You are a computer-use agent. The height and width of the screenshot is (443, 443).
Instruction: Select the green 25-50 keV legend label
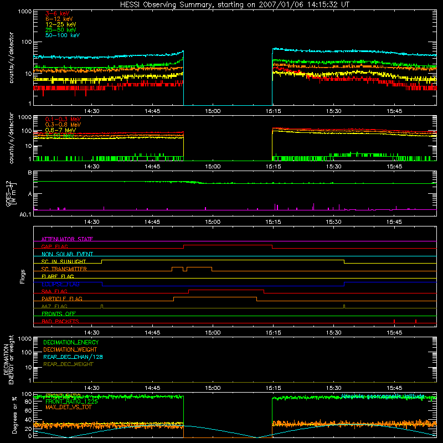[x=61, y=30]
